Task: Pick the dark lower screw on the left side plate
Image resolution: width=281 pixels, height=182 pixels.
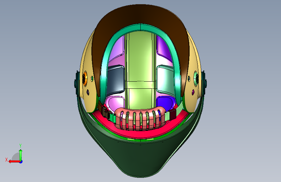Action: [88, 92]
